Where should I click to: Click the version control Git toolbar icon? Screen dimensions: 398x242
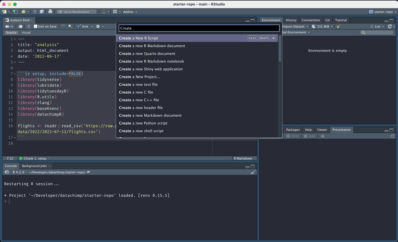pyautogui.click(x=103, y=12)
